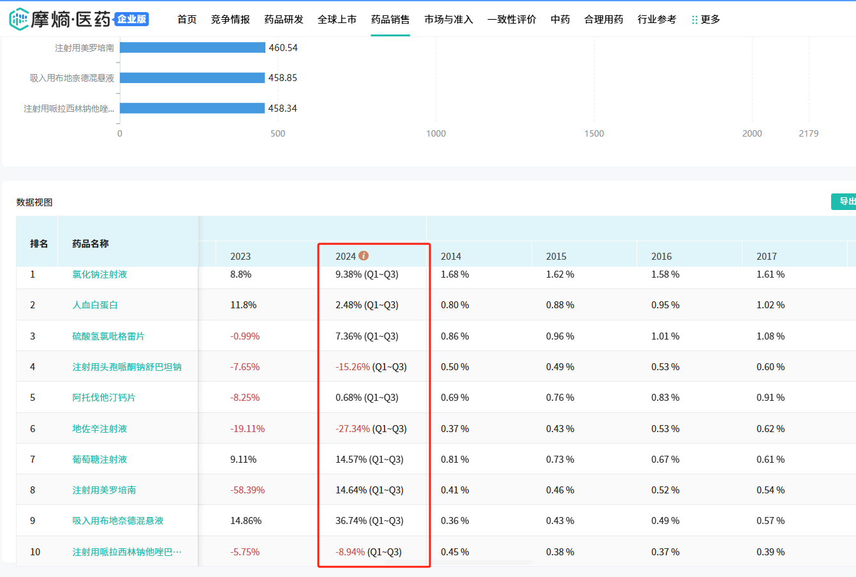The width and height of the screenshot is (856, 577).
Task: Open the 人血白蛋白 drug link
Action: [95, 305]
